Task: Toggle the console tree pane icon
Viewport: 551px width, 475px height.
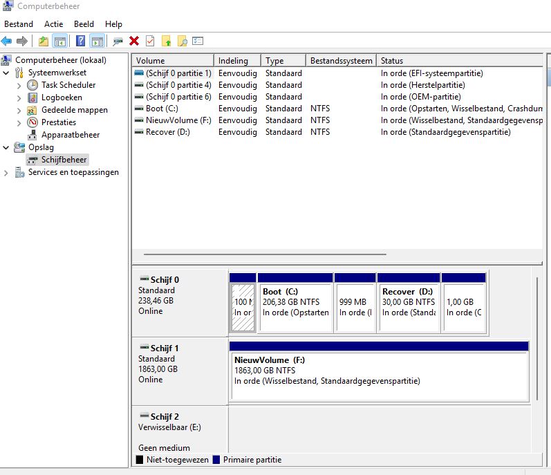Action: 60,41
